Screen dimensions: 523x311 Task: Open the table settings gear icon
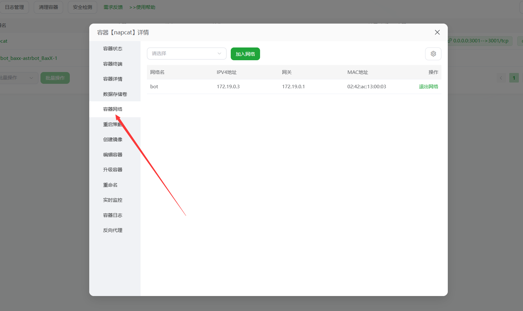(x=433, y=54)
